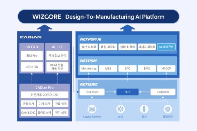Click the dark blue Hub box
The height and width of the screenshot is (131, 197).
tap(127, 92)
